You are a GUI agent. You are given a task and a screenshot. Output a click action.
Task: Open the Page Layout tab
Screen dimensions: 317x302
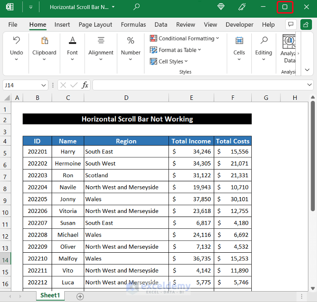95,24
